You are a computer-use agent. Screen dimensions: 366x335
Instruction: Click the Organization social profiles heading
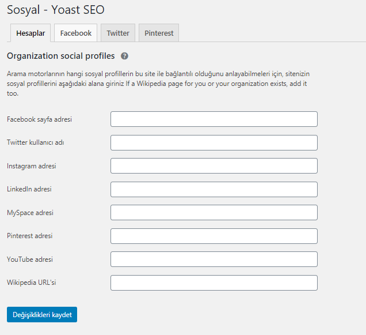(x=60, y=56)
